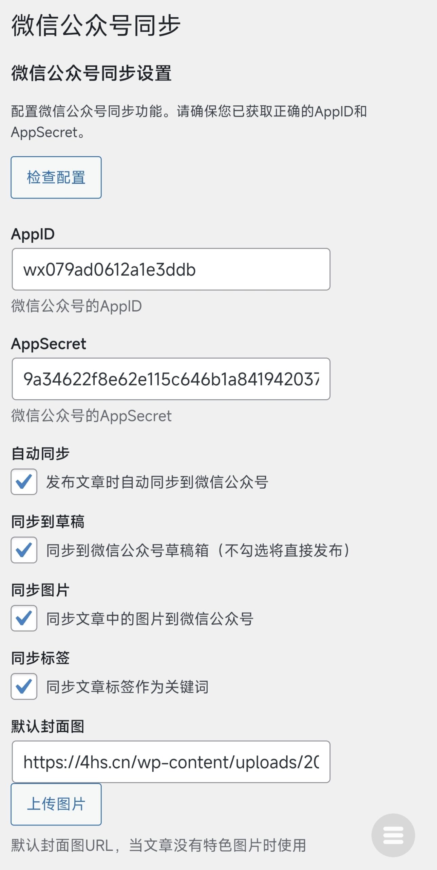Image resolution: width=437 pixels, height=870 pixels.
Task: Click the 检查配置 button
Action: pyautogui.click(x=56, y=177)
